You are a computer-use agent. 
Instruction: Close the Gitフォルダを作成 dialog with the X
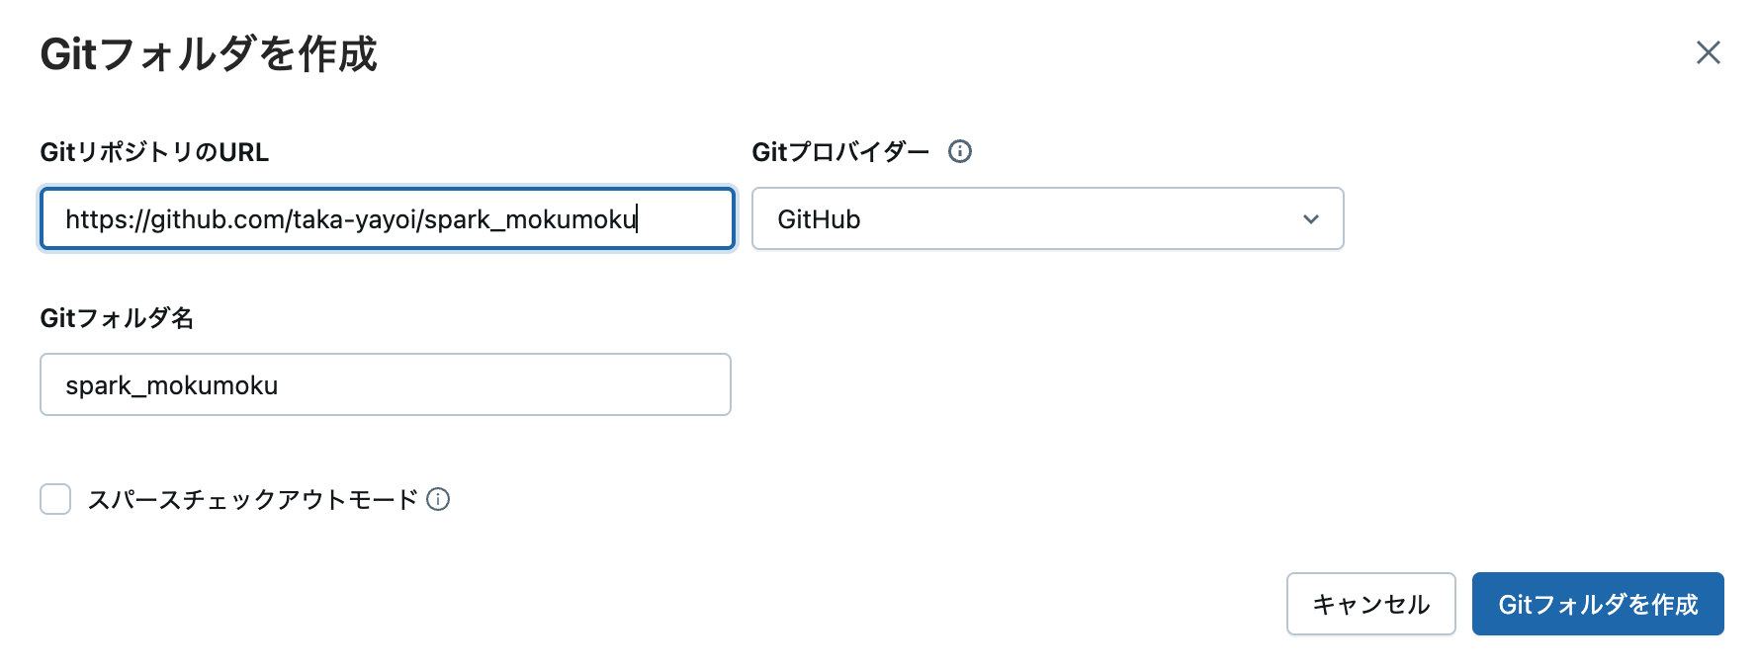pyautogui.click(x=1708, y=53)
